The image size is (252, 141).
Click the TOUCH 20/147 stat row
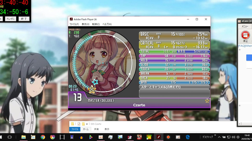174,69
